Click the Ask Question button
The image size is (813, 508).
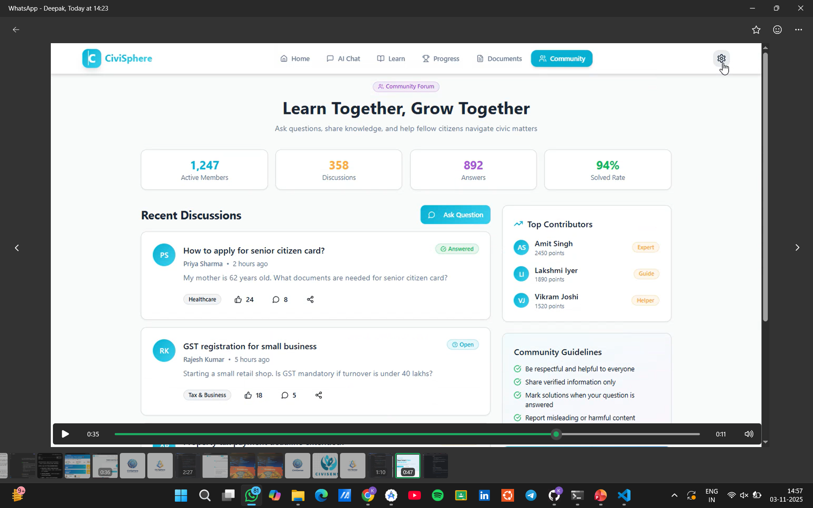click(455, 215)
